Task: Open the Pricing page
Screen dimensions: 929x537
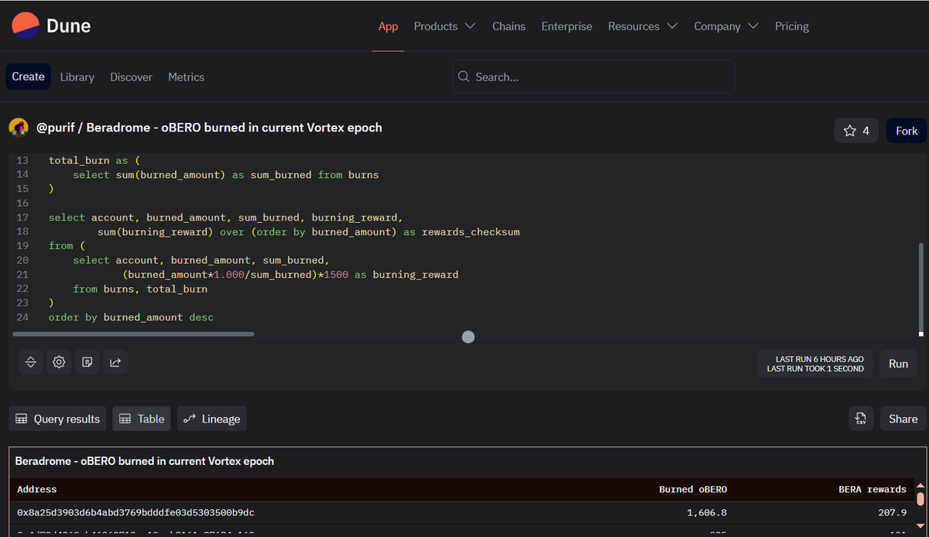Action: (792, 26)
